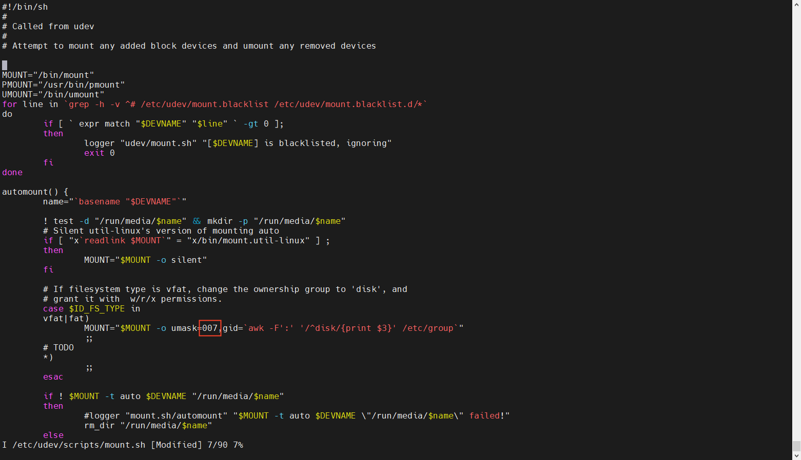
Task: Click the scrollbar up arrow
Action: 796,4
